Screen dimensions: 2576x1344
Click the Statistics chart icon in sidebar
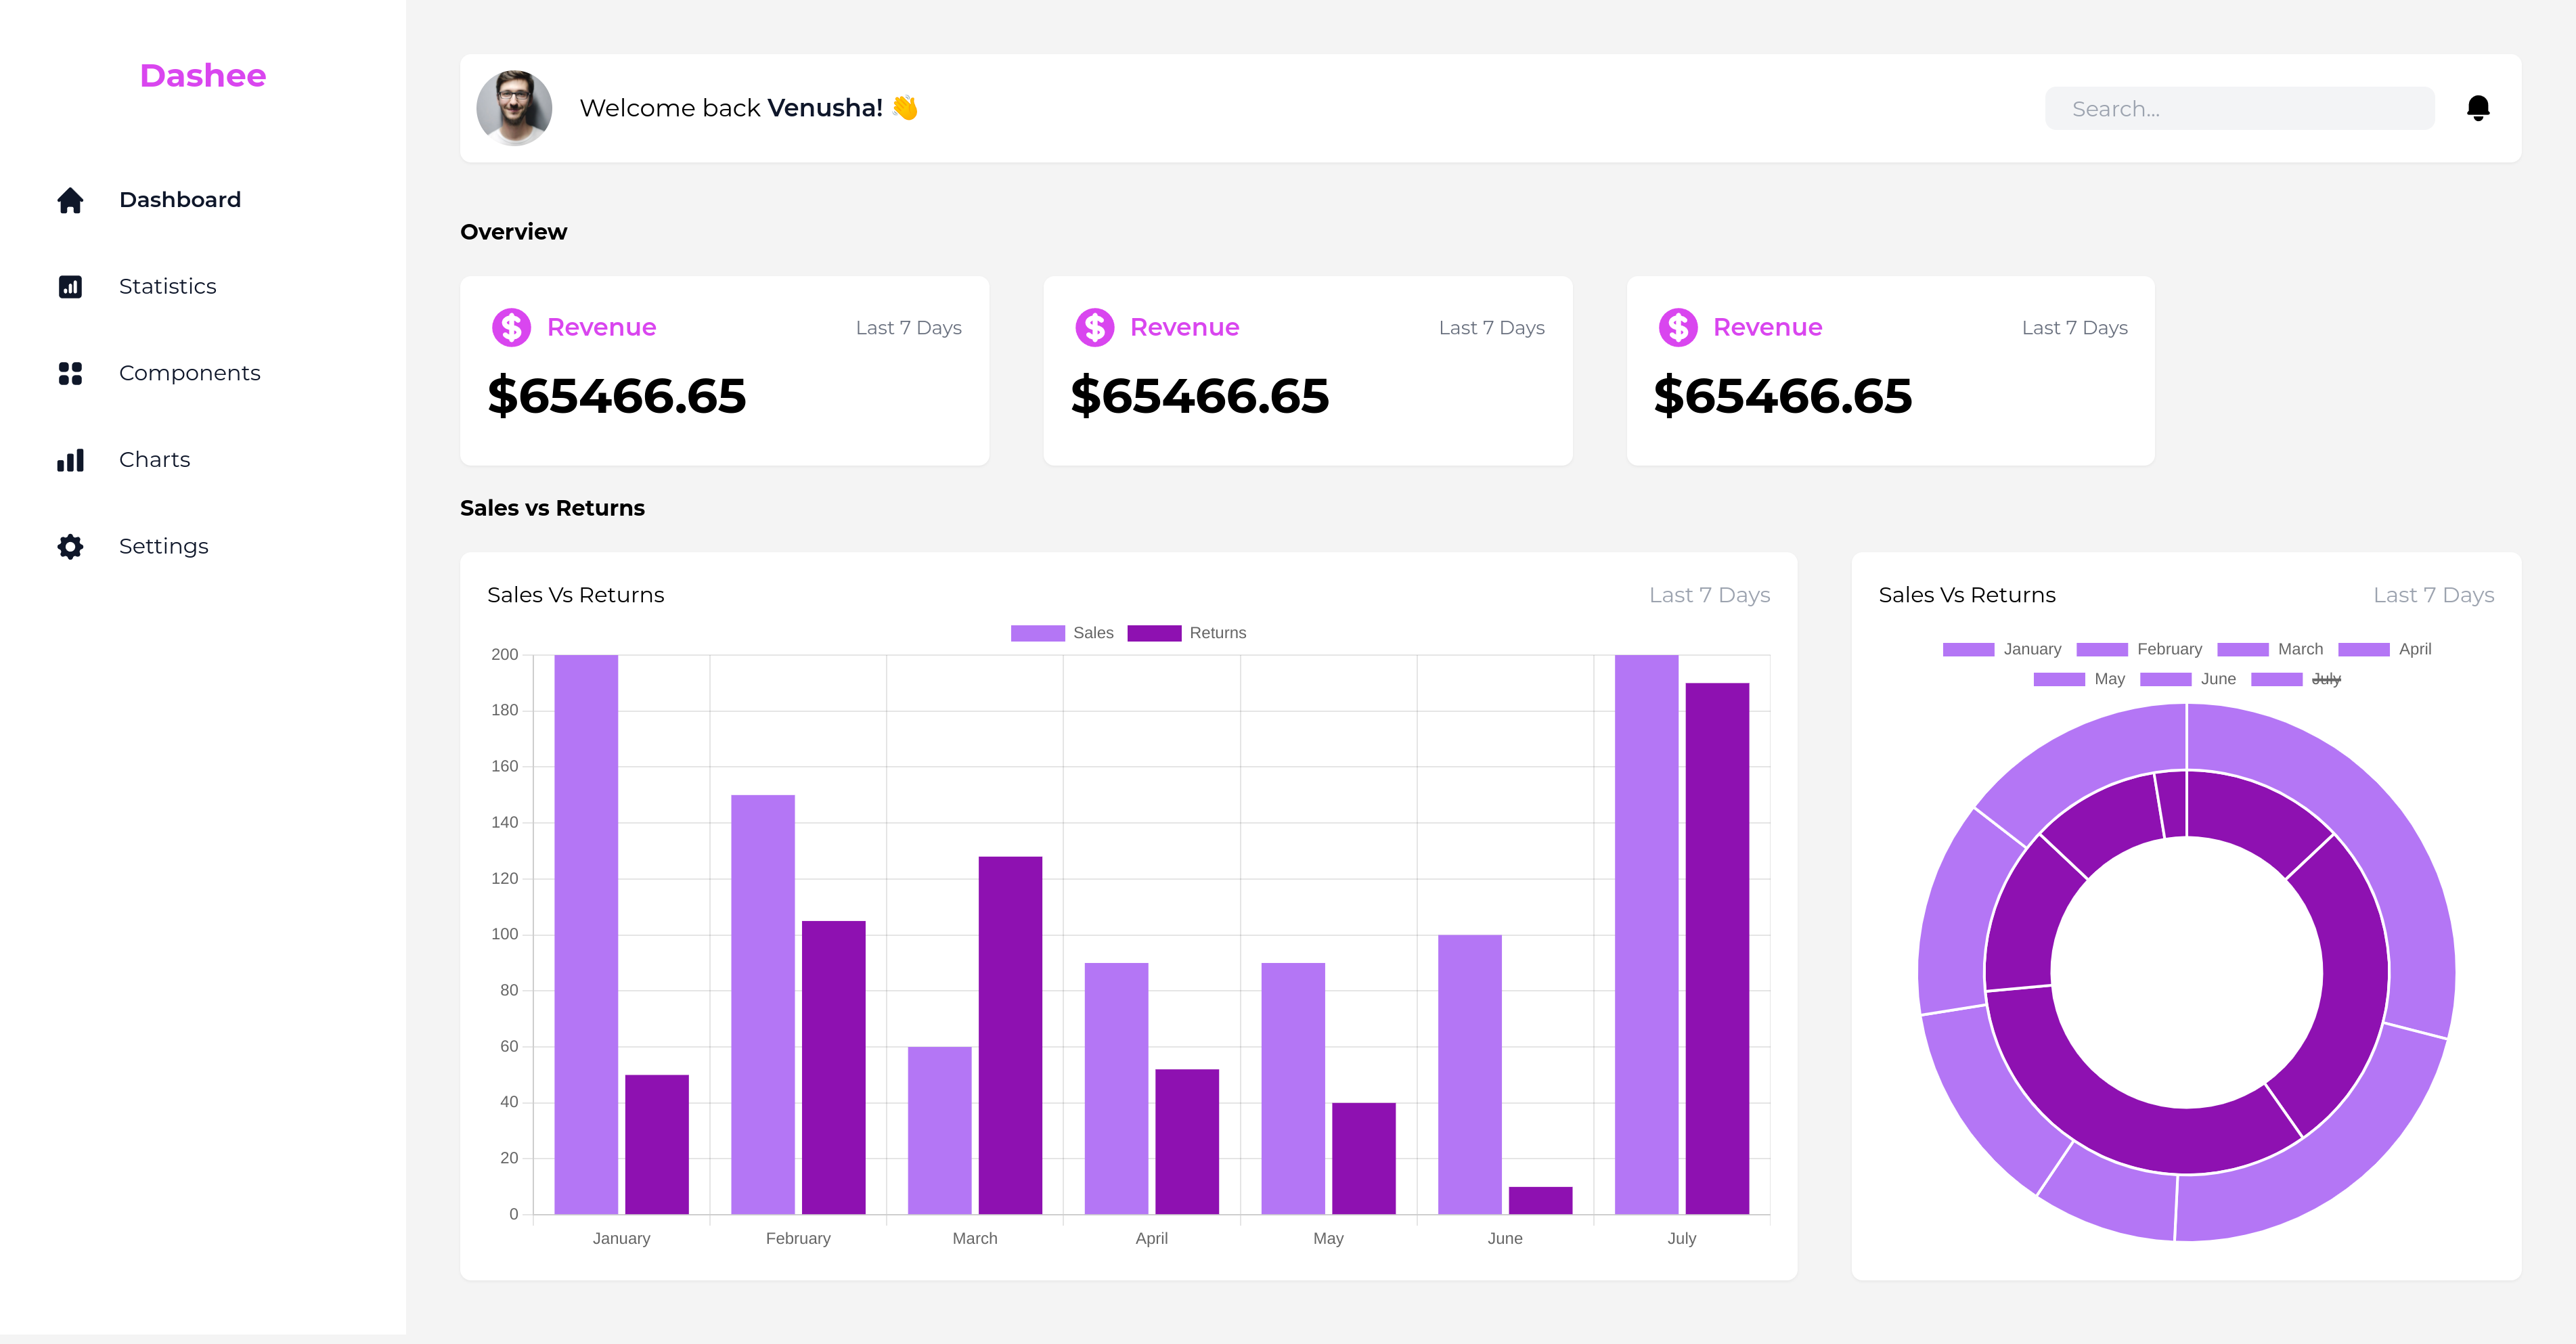(70, 287)
